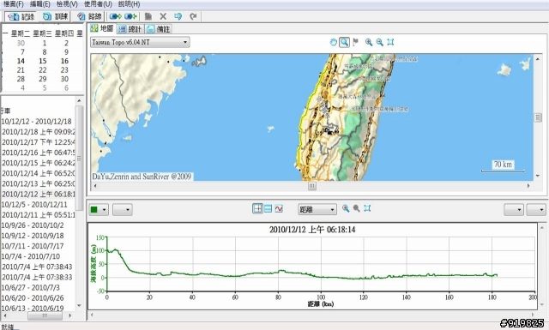The width and height of the screenshot is (549, 330).
Task: Click the 訓練 toolbar button
Action: point(56,16)
